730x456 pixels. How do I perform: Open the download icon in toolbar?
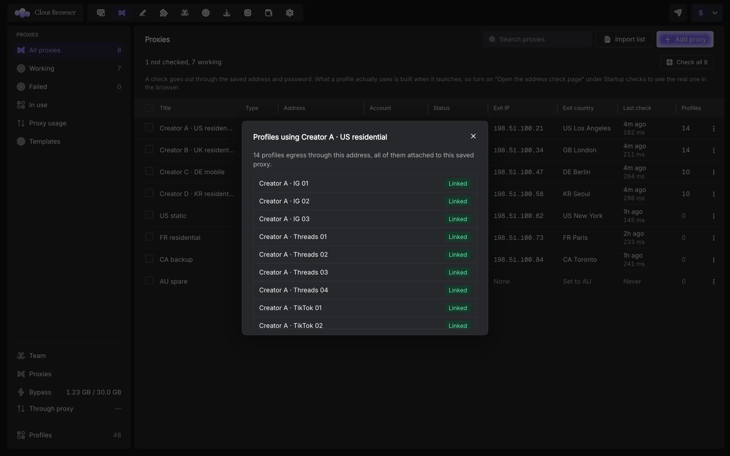pos(227,13)
